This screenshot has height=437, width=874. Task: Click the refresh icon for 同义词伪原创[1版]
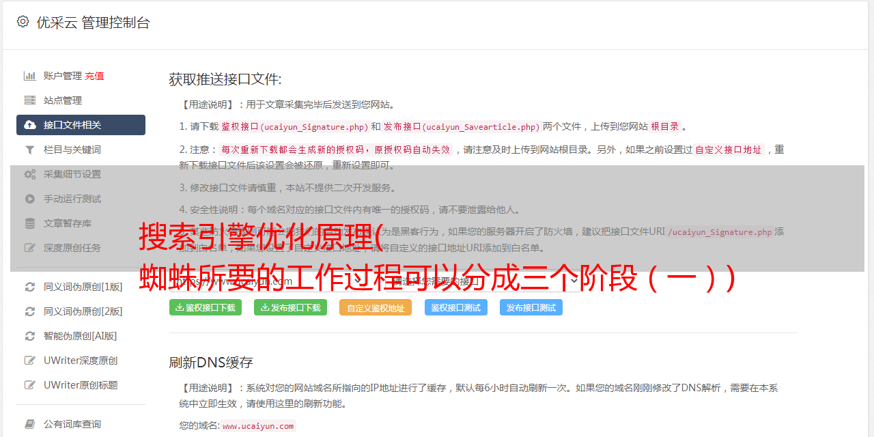coord(30,287)
